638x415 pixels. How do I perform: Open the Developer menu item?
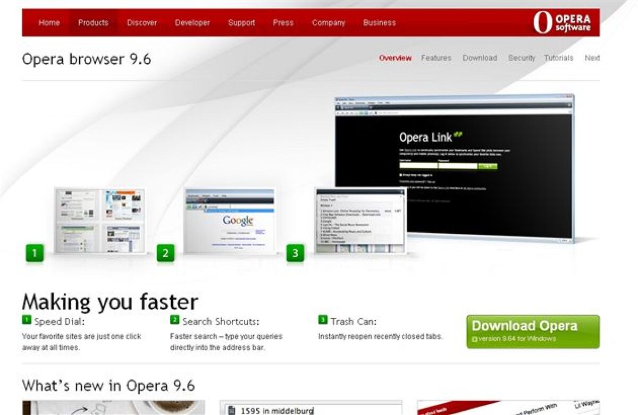coord(192,23)
